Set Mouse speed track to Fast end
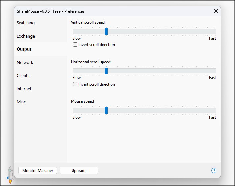The image size is (235, 186). pyautogui.click(x=215, y=110)
